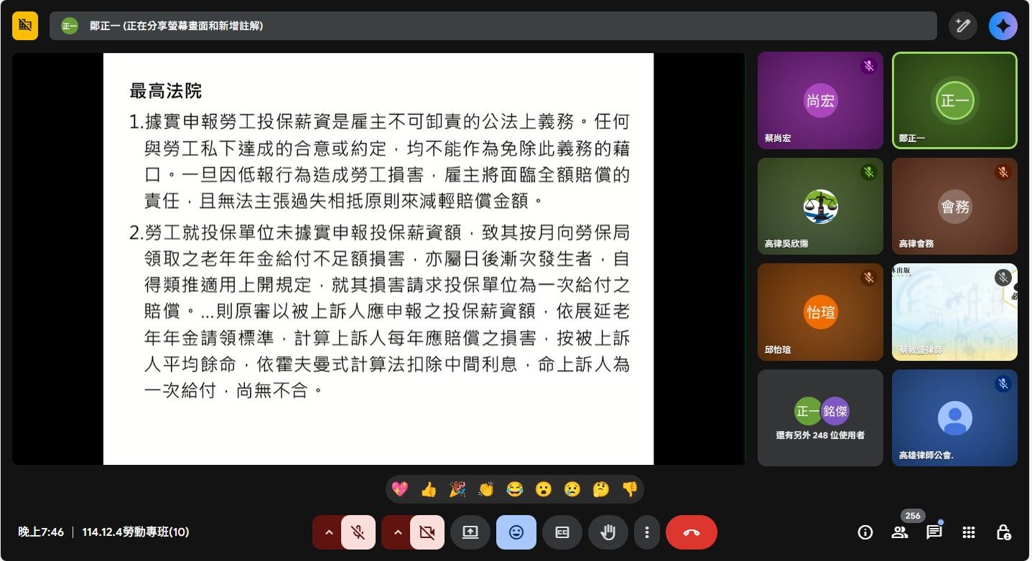Click the 還有另外 248 位使用者 tile
Screen dimensions: 1032x561
click(820, 418)
